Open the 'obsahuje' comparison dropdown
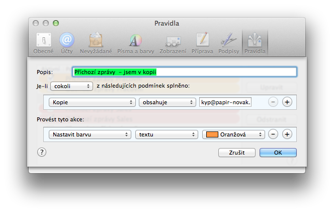The width and height of the screenshot is (334, 213). [x=167, y=102]
